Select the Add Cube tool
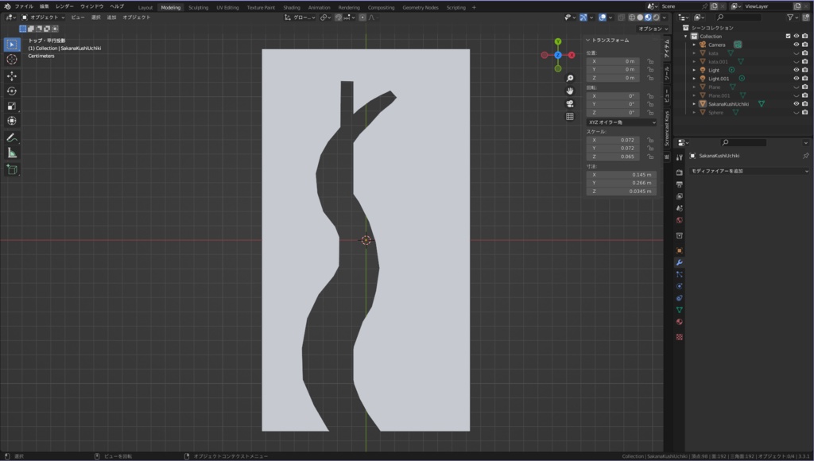The width and height of the screenshot is (814, 461). [12, 169]
